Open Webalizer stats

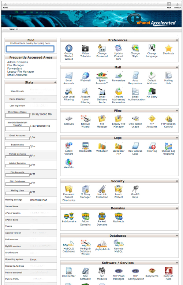point(102,146)
